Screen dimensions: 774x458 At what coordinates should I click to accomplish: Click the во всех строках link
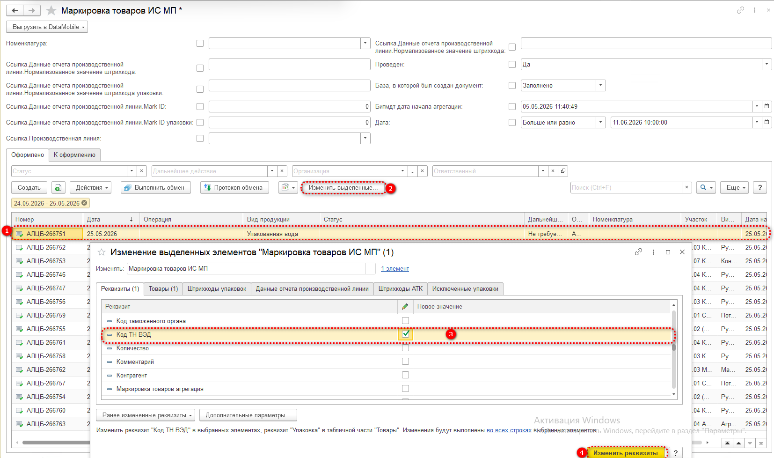pyautogui.click(x=509, y=430)
